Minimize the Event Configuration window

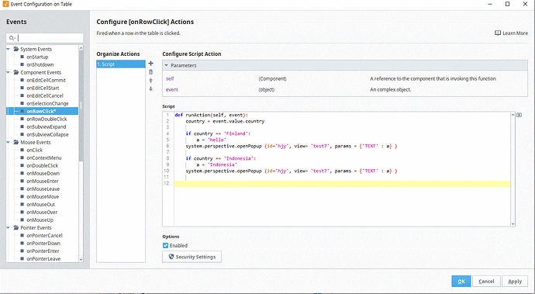pos(490,4)
